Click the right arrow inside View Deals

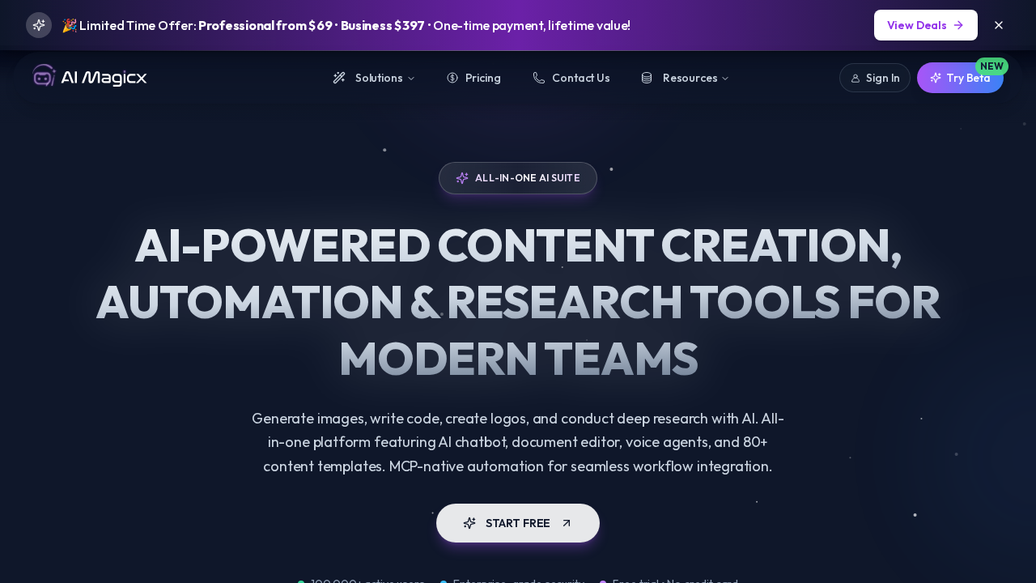click(x=958, y=25)
